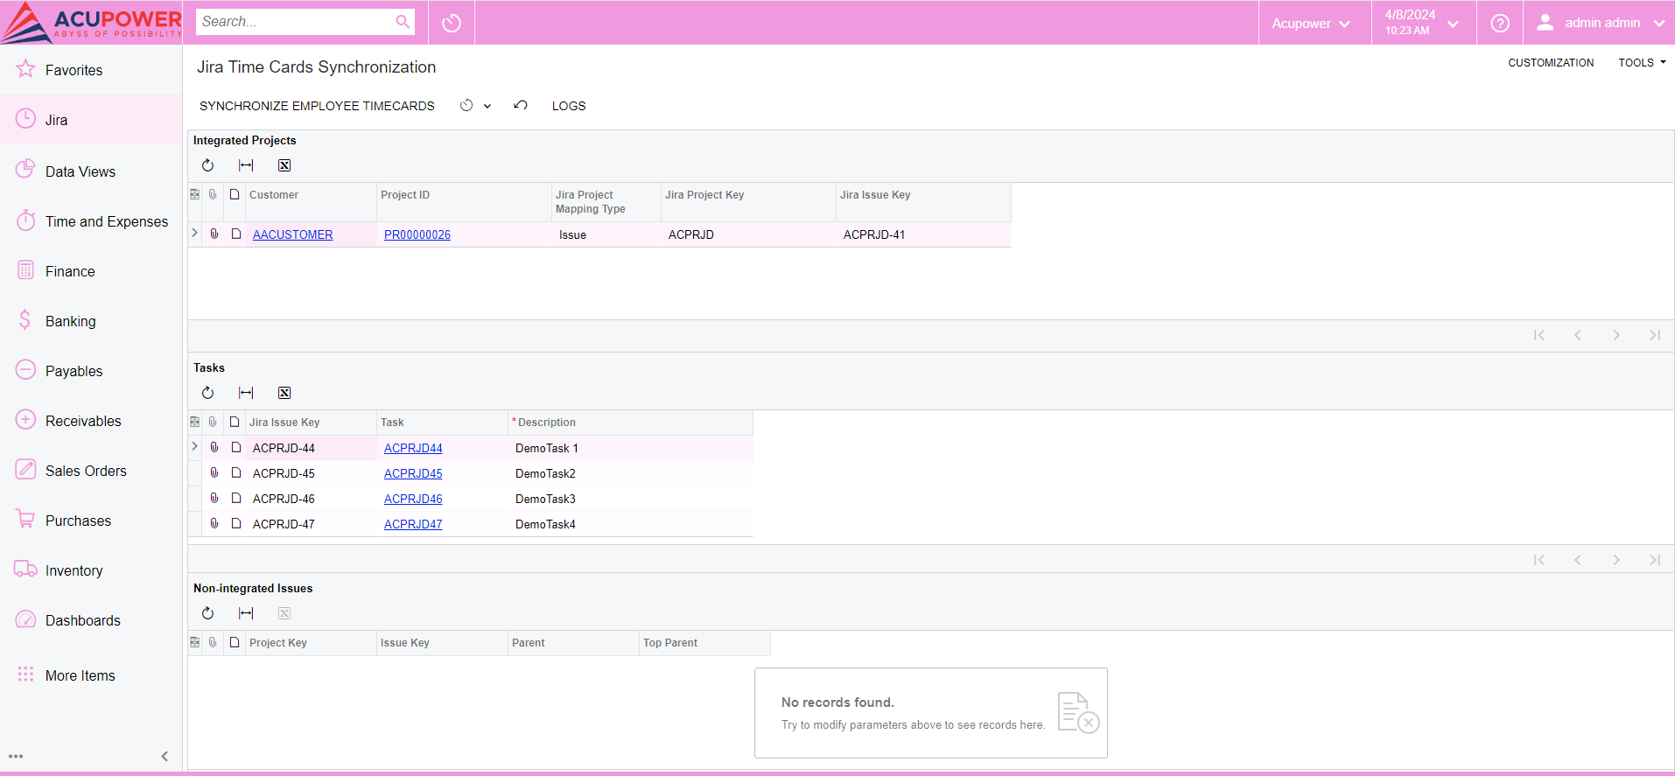Open the admin admin user menu
The width and height of the screenshot is (1675, 776).
pyautogui.click(x=1599, y=23)
